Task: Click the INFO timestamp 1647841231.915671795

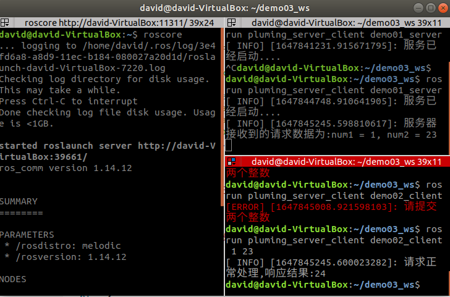Action: pyautogui.click(x=332, y=46)
